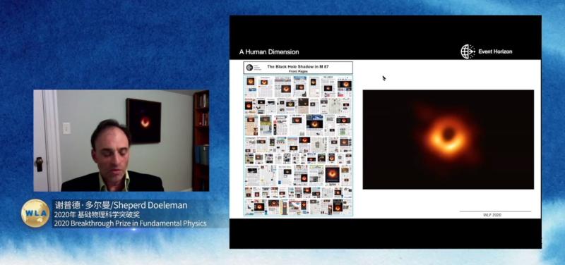This screenshot has width=565, height=265.
Task: Open the front pages newspaper collage poster
Action: [298, 139]
